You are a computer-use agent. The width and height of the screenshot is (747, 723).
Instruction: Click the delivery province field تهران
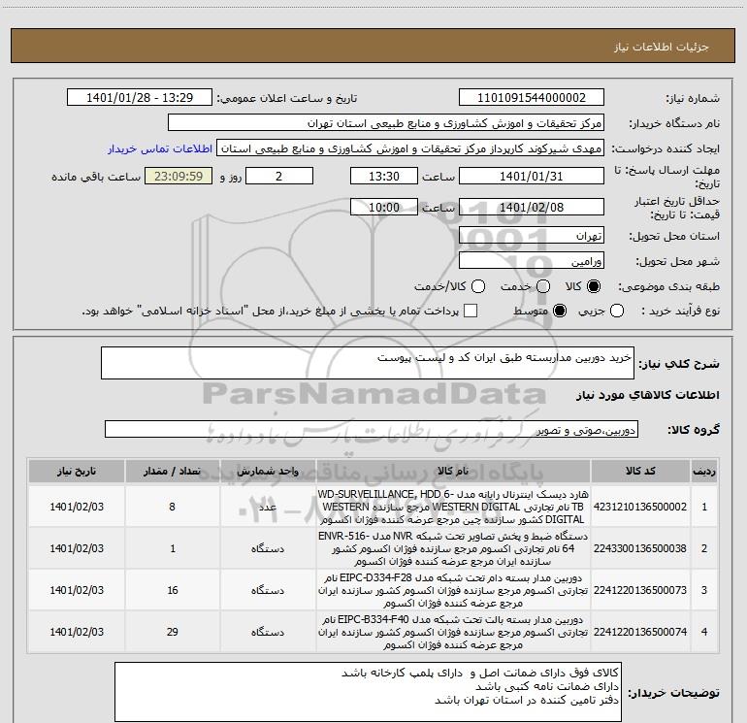point(532,236)
